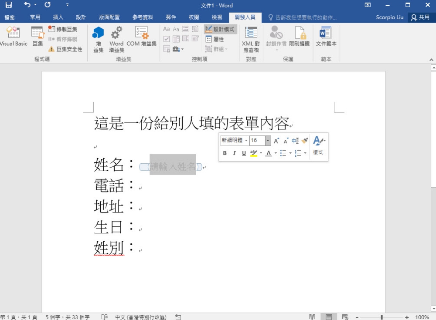Switch to the 郵件 mailings tab
The image size is (436, 320).
coord(171,17)
